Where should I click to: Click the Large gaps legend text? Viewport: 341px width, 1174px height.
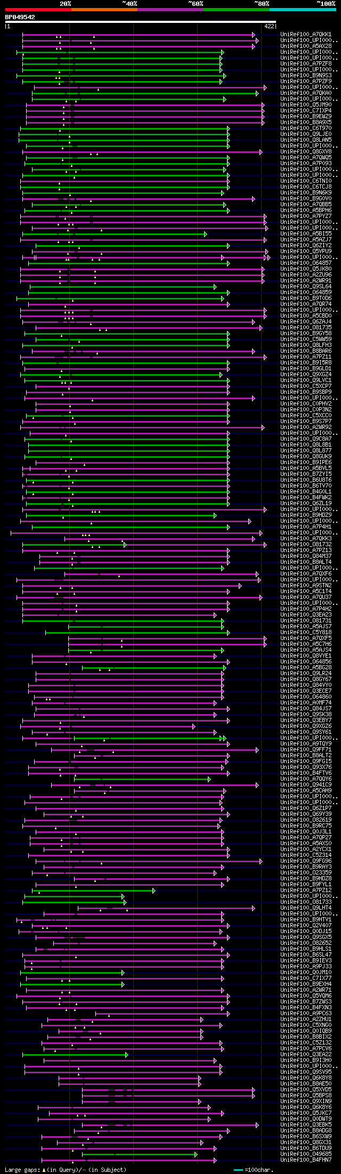pos(66,1170)
